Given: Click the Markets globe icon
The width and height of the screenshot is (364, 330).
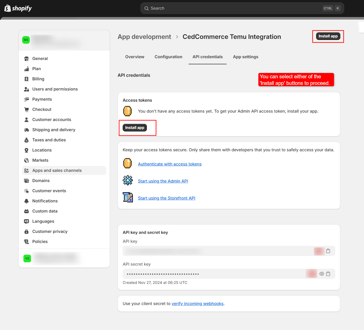Looking at the screenshot, I should pyautogui.click(x=26, y=160).
